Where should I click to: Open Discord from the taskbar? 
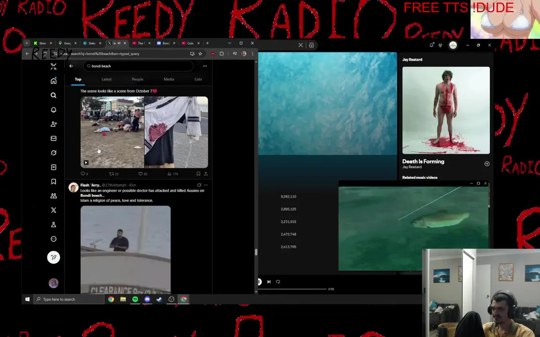(147, 299)
